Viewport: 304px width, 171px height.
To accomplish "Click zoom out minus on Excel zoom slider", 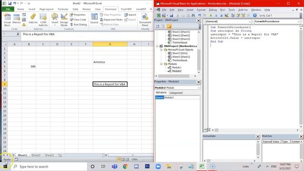I will pos(141,160).
